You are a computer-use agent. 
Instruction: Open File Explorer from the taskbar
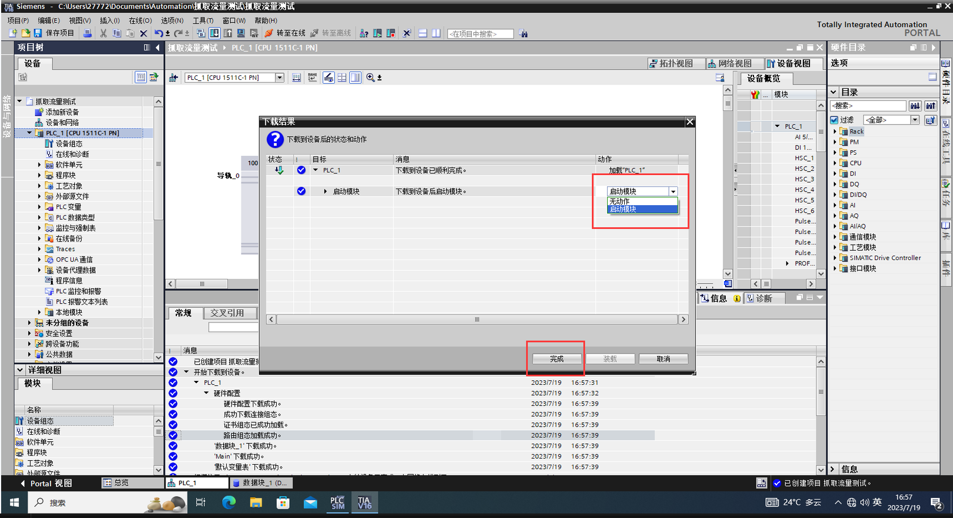(256, 503)
